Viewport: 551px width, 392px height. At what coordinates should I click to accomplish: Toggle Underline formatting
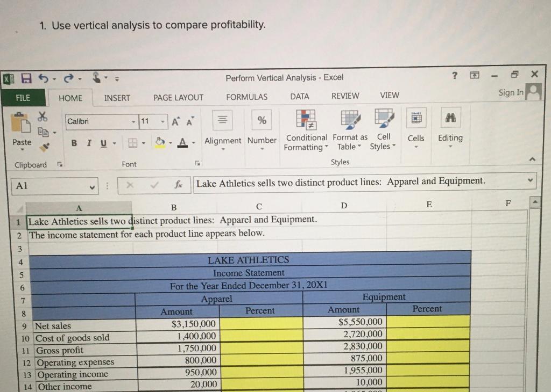(103, 143)
